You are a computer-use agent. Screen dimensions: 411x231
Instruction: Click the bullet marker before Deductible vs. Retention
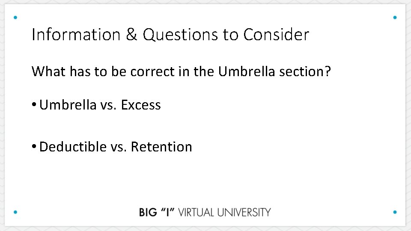(34, 147)
